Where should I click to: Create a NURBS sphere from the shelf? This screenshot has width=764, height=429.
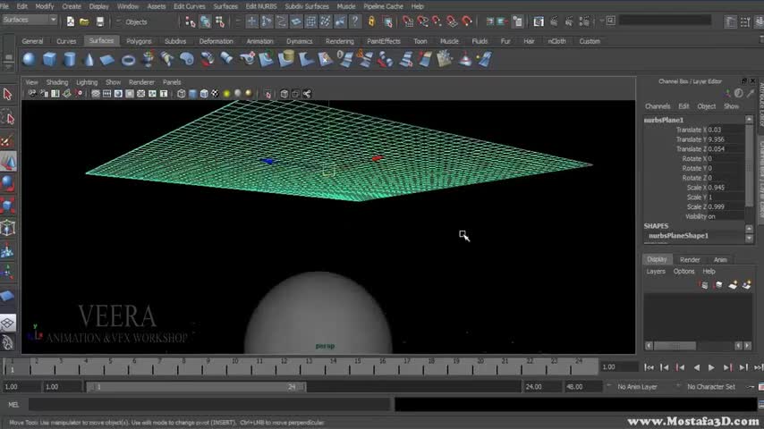pyautogui.click(x=30, y=59)
